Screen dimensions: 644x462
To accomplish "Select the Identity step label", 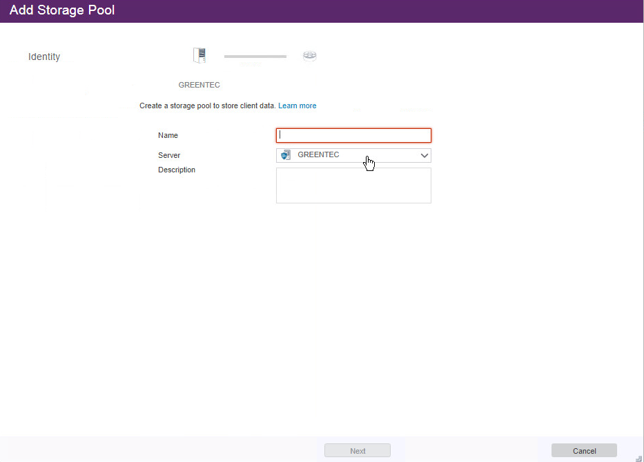I will click(44, 57).
